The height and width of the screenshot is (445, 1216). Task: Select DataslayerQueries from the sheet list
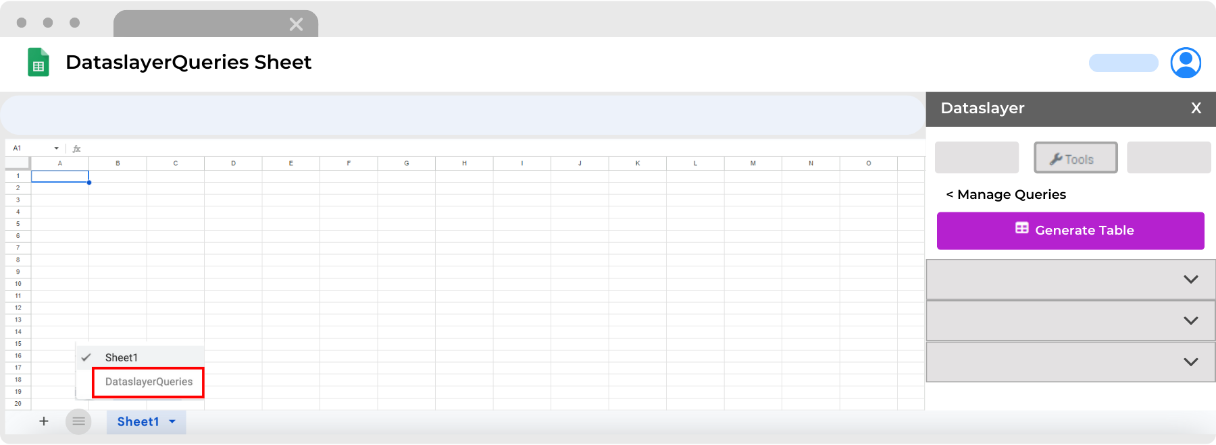click(148, 382)
